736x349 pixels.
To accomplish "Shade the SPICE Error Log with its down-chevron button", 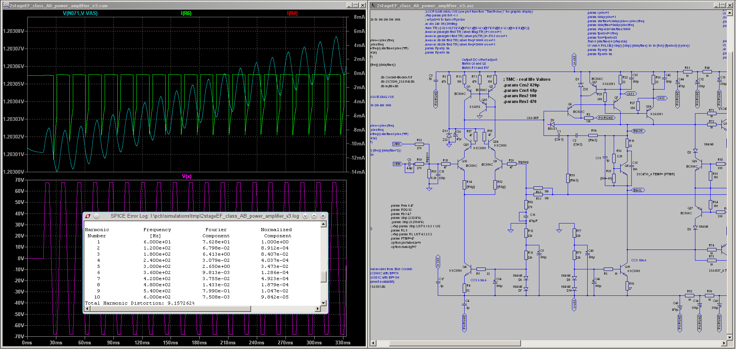I will (305, 216).
